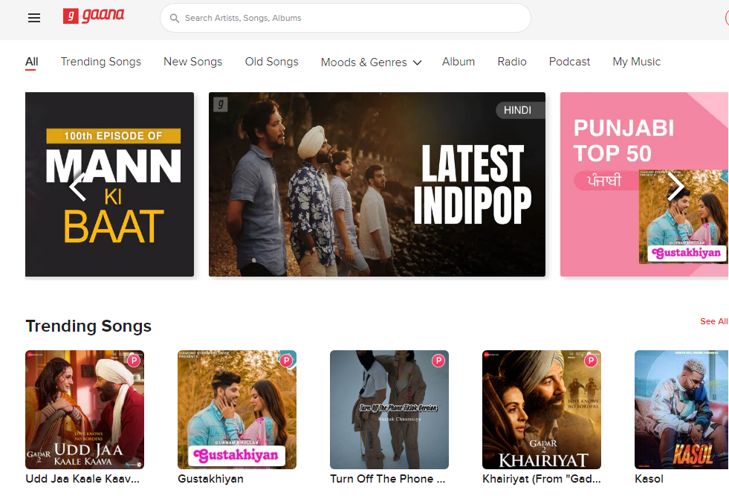The width and height of the screenshot is (729, 496).
Task: Click the previous banner arrow
Action: (x=77, y=187)
